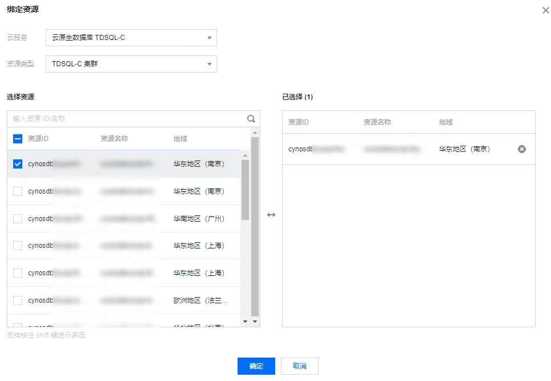This screenshot has width=551, height=381.
Task: Click the inner scrollbar up arrow
Action: (x=246, y=155)
